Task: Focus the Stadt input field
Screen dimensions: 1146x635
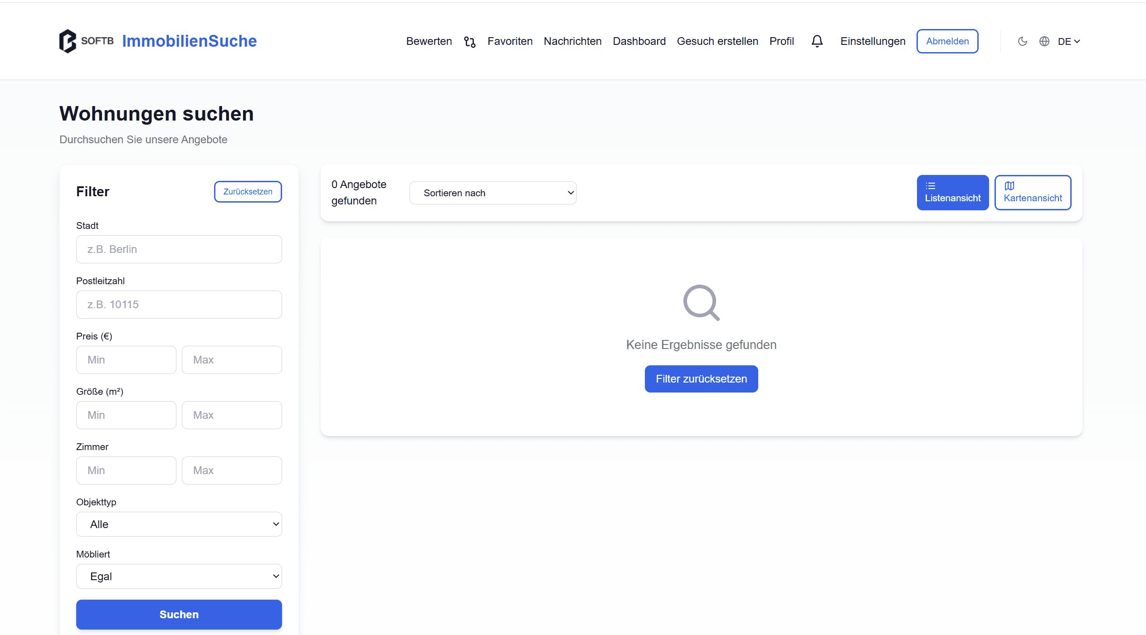Action: [x=179, y=249]
